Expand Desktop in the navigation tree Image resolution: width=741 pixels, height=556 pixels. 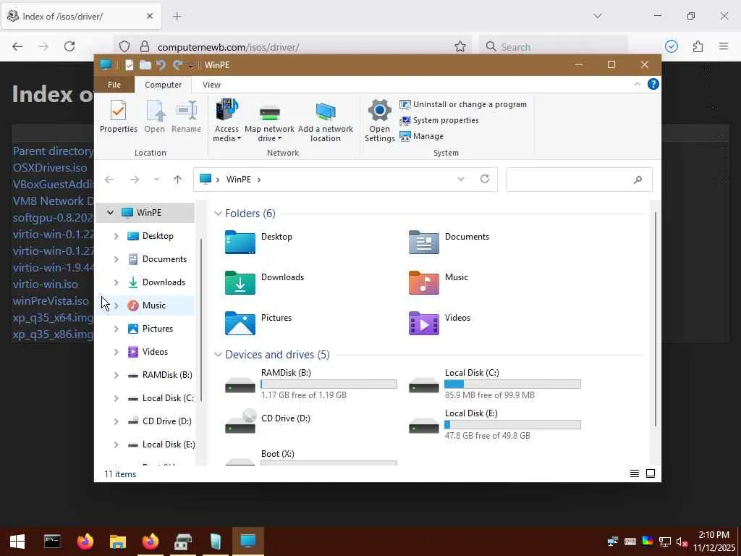(x=117, y=236)
